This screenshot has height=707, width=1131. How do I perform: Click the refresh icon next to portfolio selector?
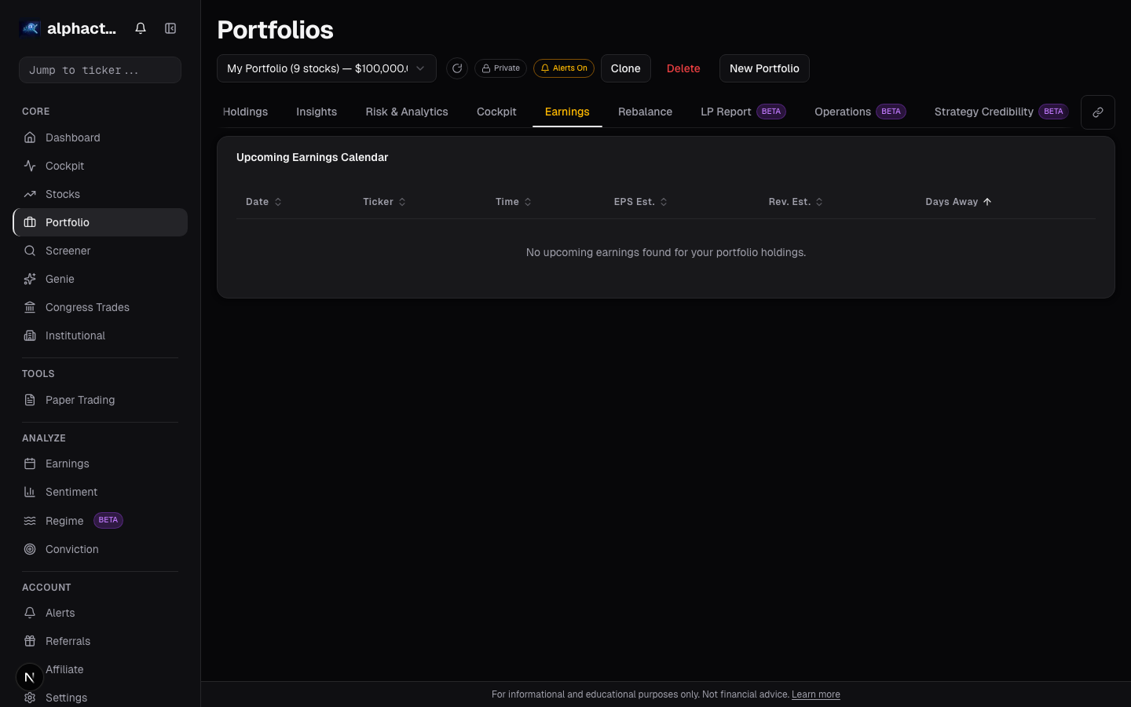coord(457,68)
